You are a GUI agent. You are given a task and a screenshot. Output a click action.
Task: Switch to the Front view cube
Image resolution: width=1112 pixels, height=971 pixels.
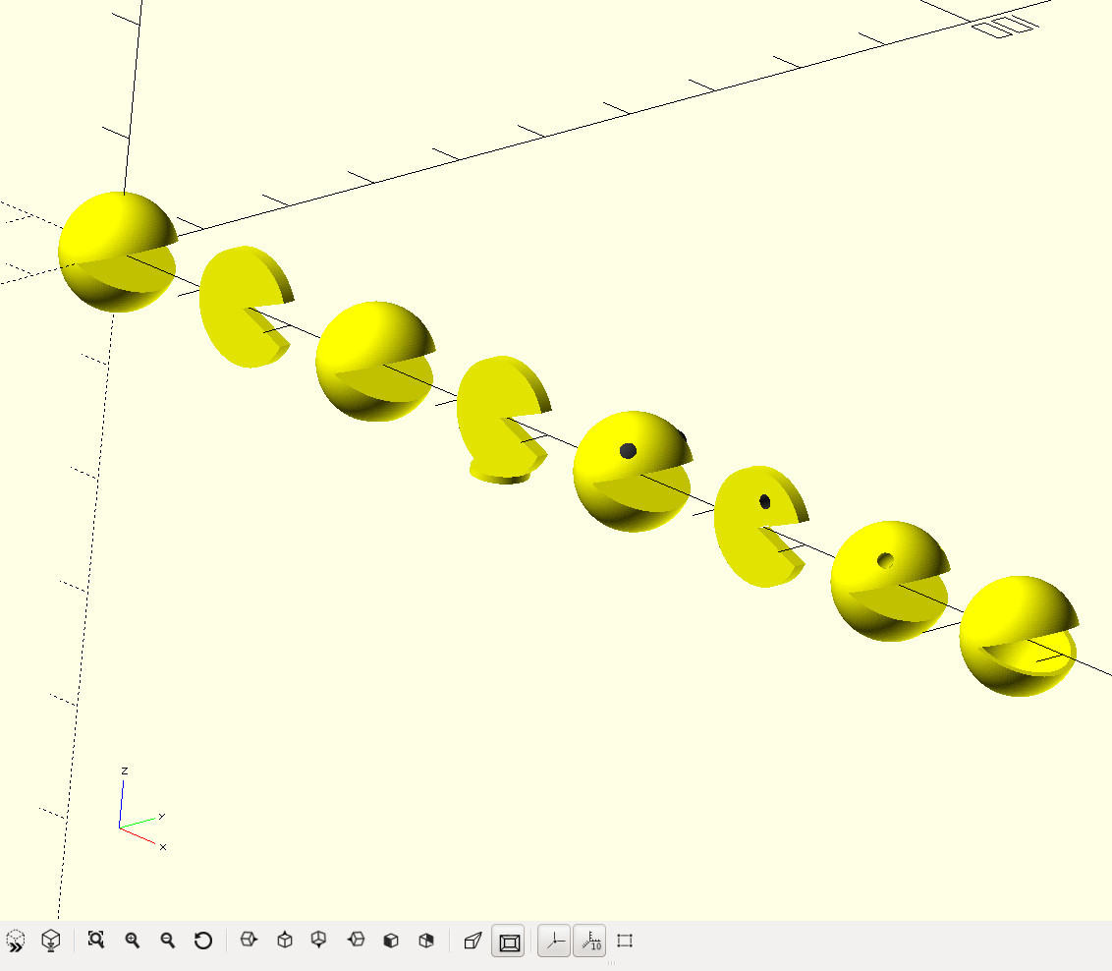391,941
